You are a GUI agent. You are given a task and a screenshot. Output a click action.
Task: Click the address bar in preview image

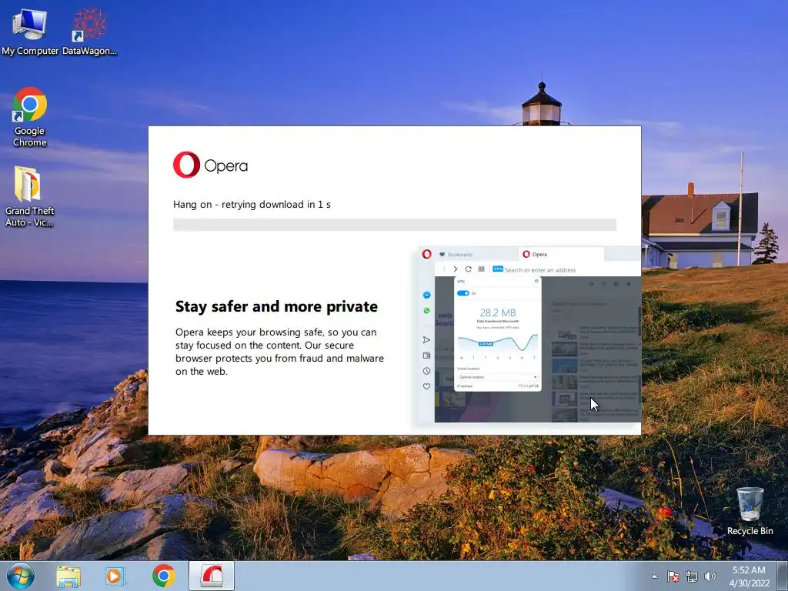540,270
